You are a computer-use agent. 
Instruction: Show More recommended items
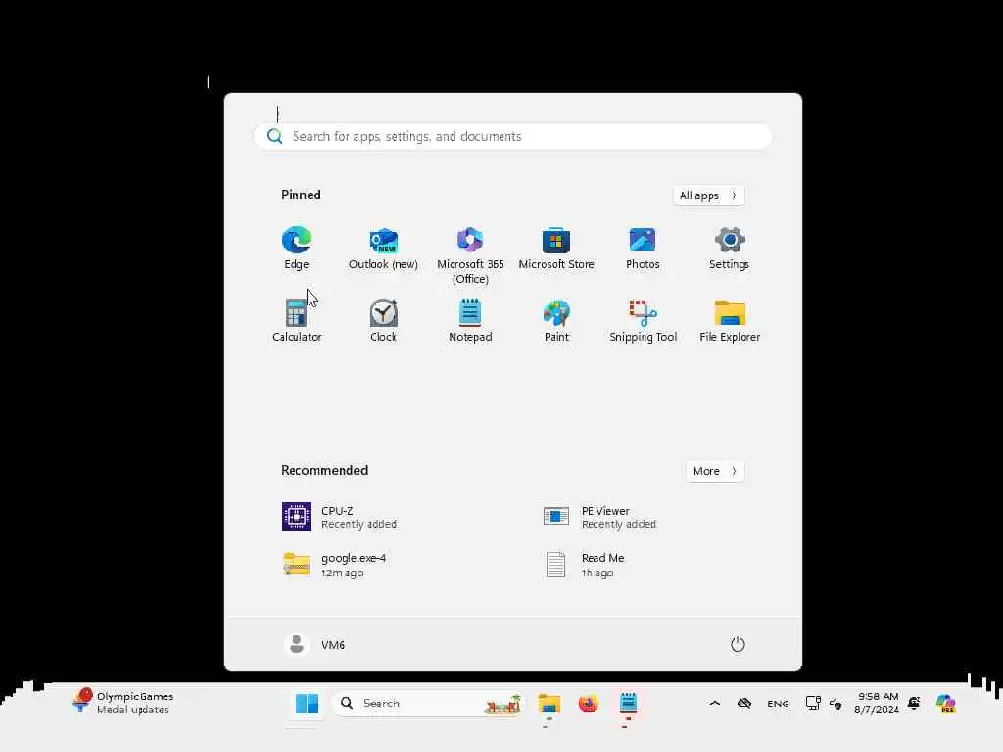point(714,471)
